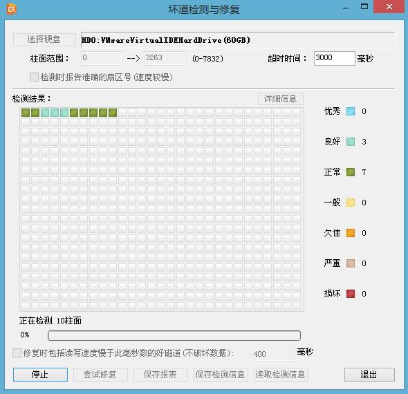Click the 损坏 red color swatch
408x394 pixels.
pyautogui.click(x=350, y=294)
